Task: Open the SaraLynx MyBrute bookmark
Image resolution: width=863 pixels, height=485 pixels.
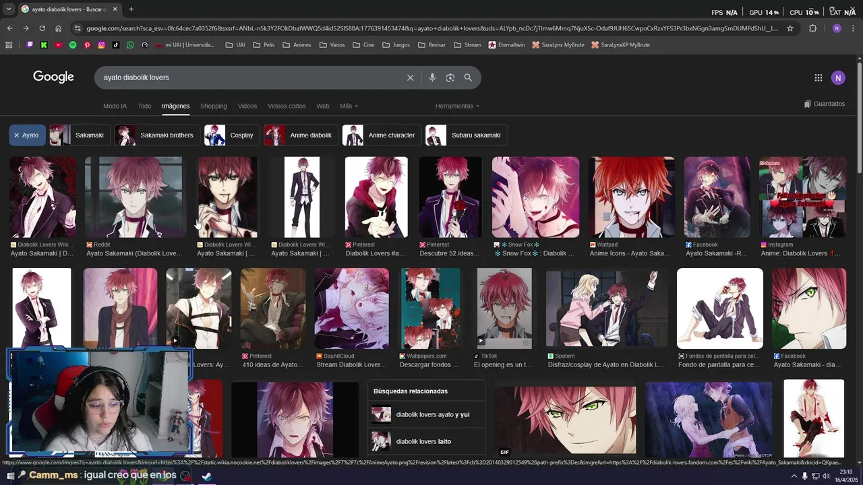Action: (x=558, y=45)
